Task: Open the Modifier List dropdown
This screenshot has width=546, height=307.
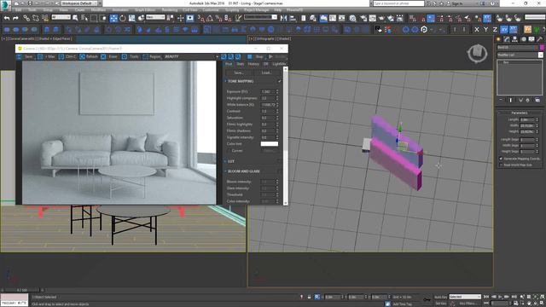Action: click(x=520, y=55)
